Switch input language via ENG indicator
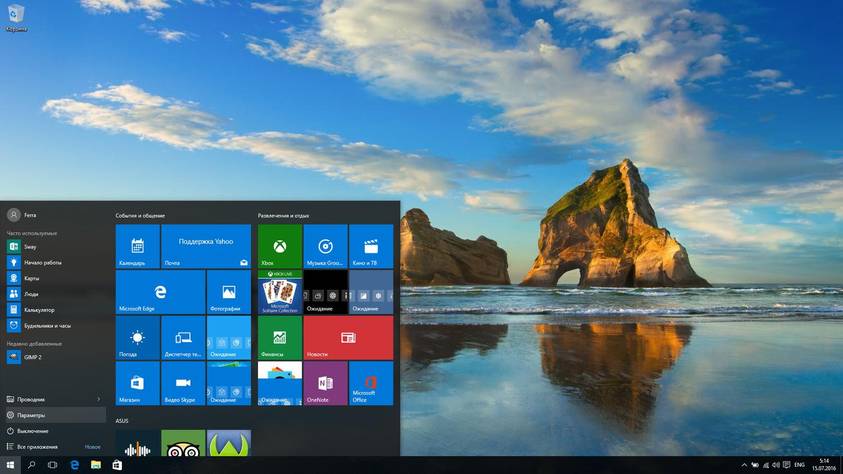This screenshot has width=843, height=474. point(799,465)
